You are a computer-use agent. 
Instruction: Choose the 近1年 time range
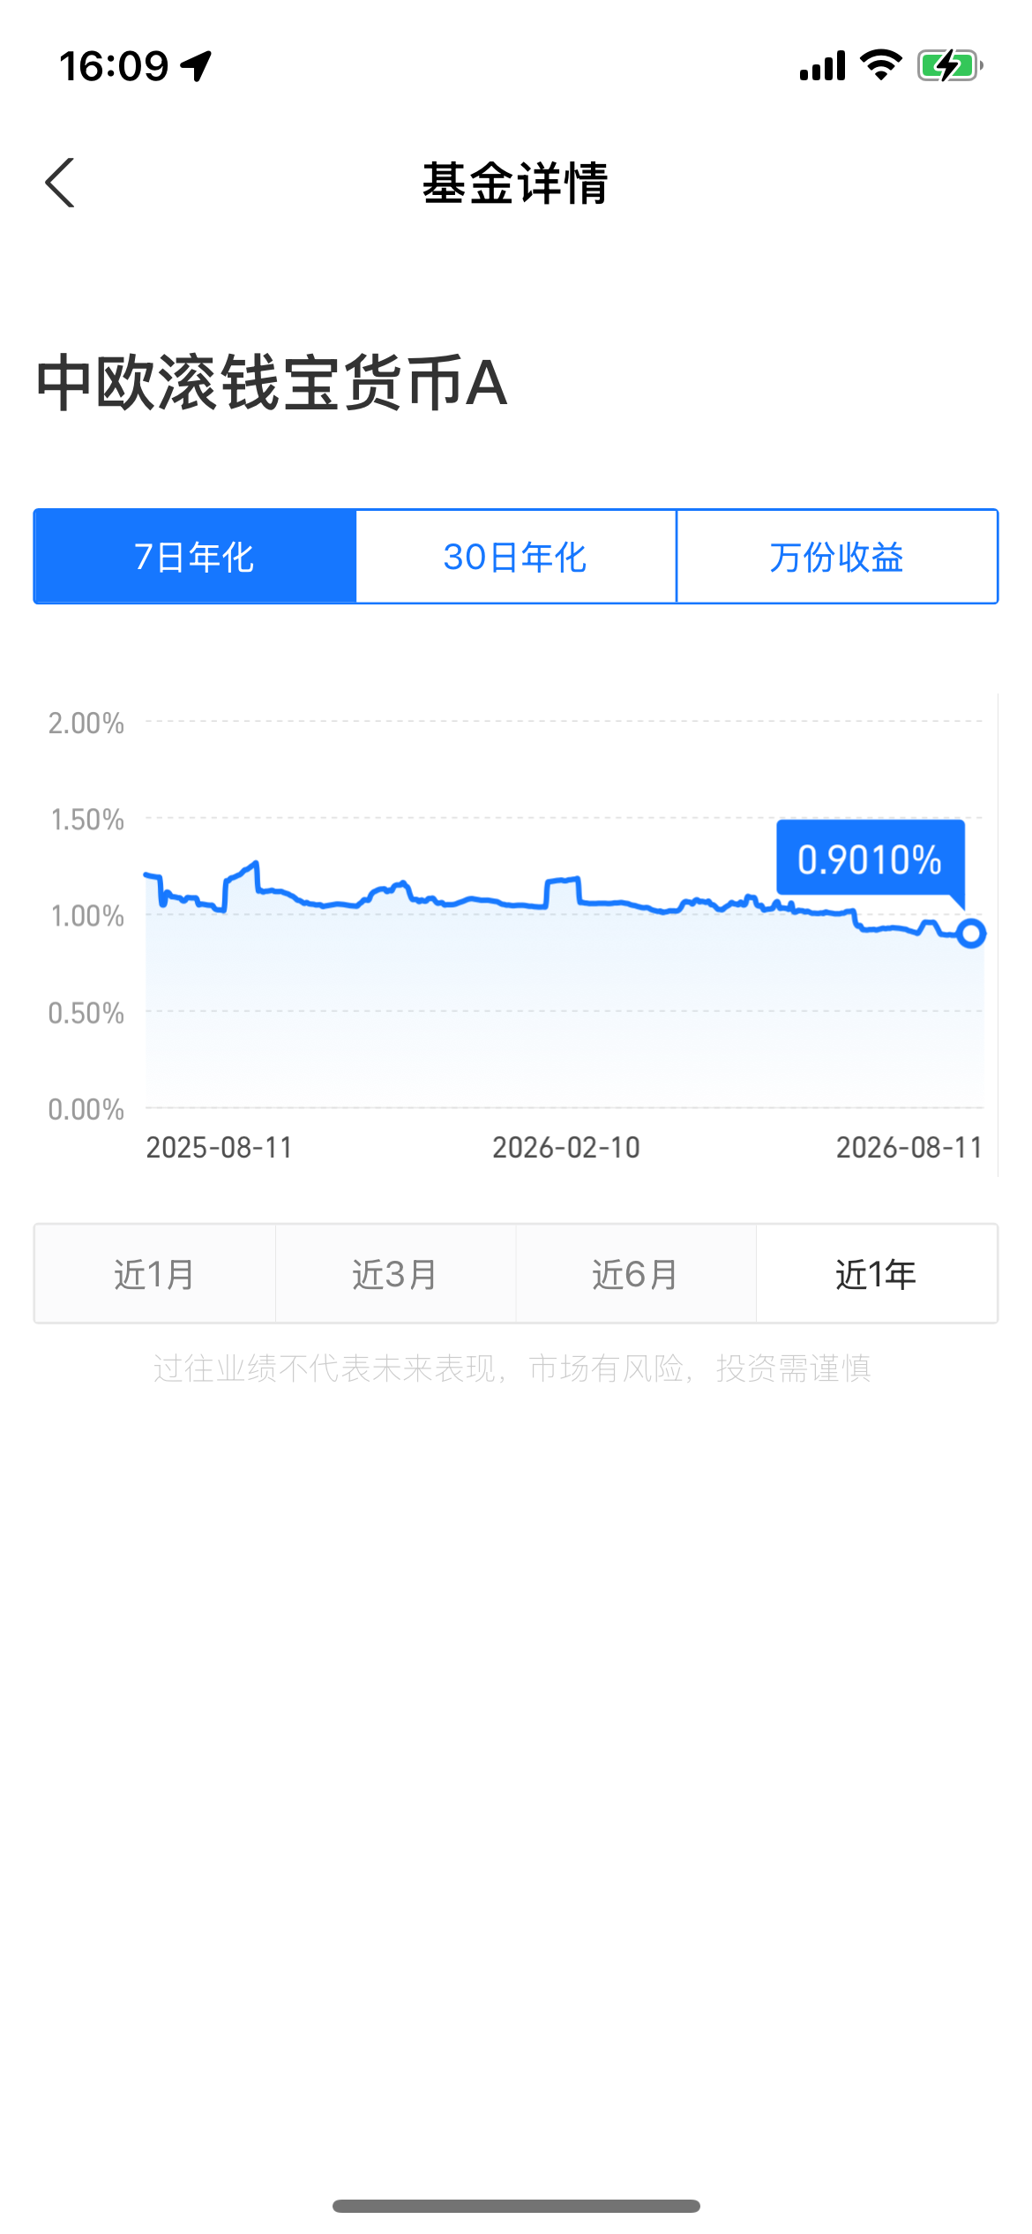coord(877,1273)
